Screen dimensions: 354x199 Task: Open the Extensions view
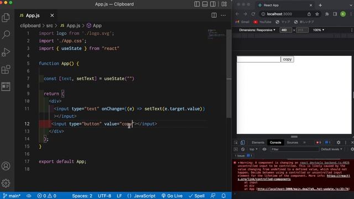(x=6, y=69)
